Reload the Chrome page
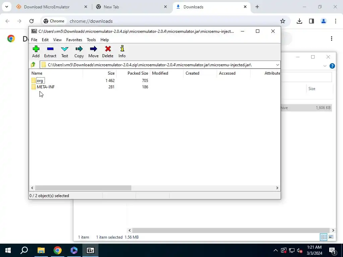Image resolution: width=343 pixels, height=257 pixels. [x=31, y=21]
